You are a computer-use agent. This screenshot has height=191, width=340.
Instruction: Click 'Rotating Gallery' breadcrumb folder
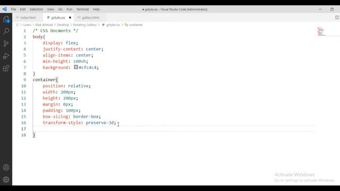pyautogui.click(x=85, y=25)
